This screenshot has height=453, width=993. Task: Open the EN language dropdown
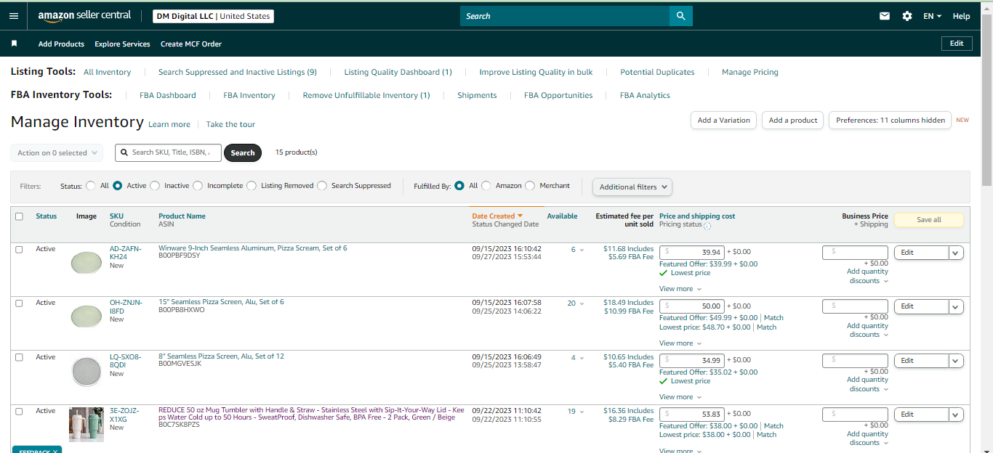pyautogui.click(x=933, y=16)
